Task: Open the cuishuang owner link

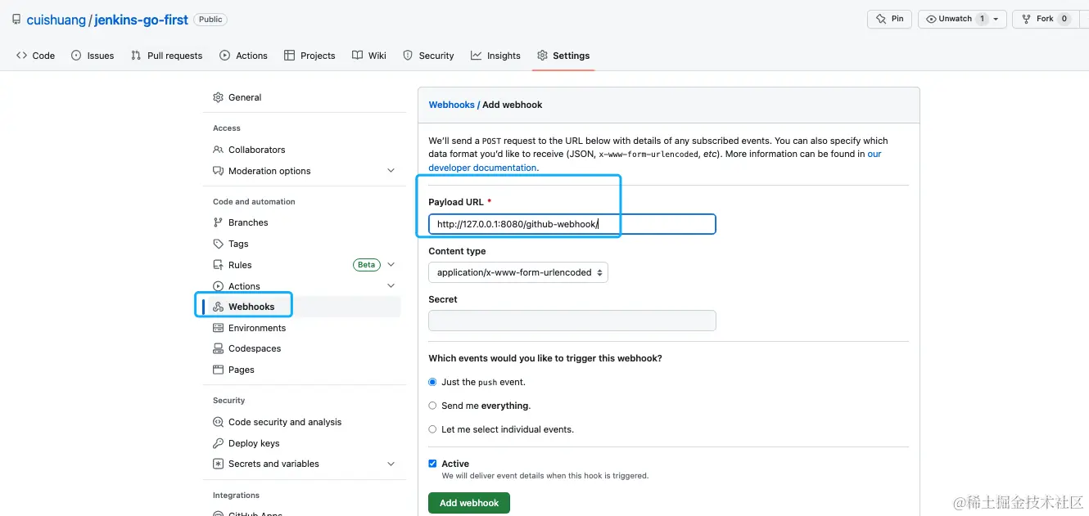Action: point(56,20)
